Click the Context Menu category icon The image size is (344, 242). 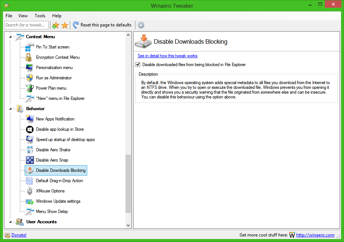(x=20, y=37)
